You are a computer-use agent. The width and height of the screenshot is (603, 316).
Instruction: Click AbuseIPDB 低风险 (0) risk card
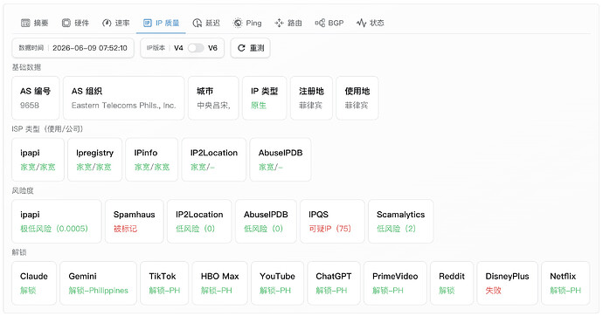tap(266, 221)
